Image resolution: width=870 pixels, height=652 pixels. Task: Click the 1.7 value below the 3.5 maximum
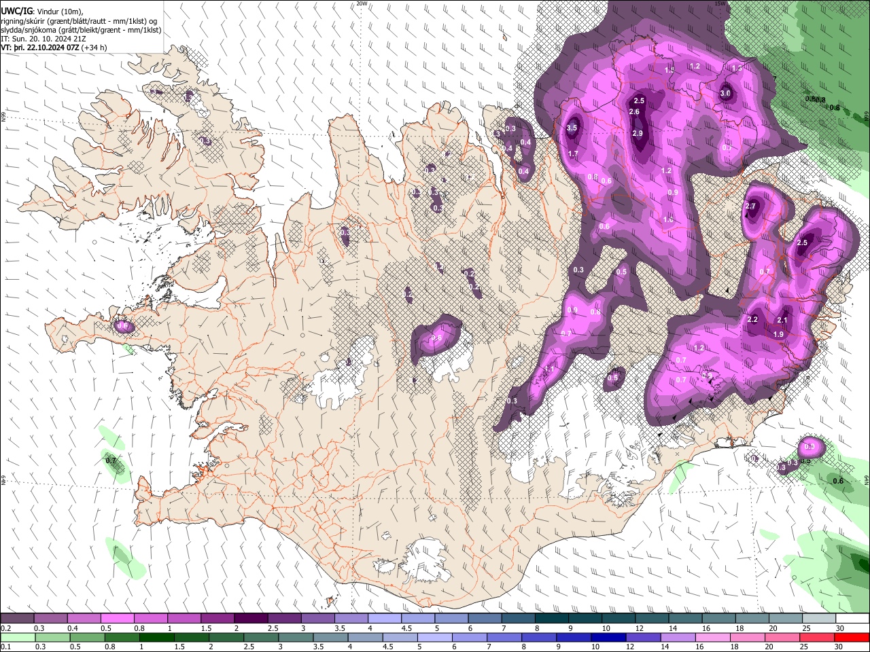pos(573,154)
